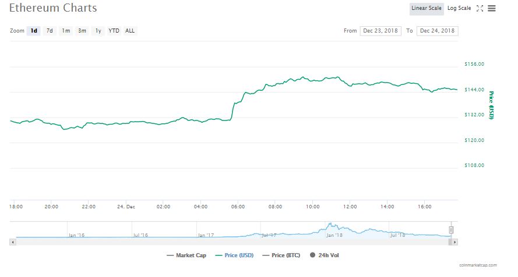Click the 16:00 time axis label
This screenshot has width=518, height=277.
click(425, 207)
